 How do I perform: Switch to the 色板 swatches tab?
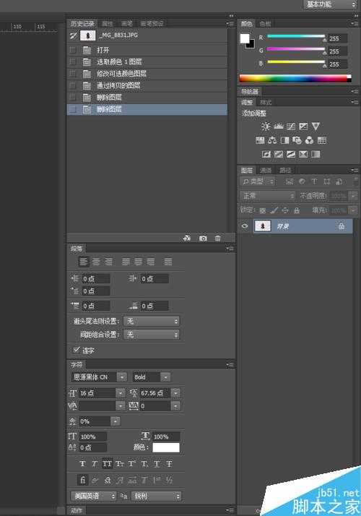[x=265, y=24]
